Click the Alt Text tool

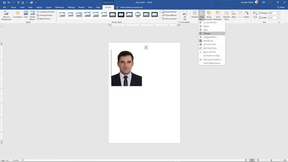[x=185, y=15]
